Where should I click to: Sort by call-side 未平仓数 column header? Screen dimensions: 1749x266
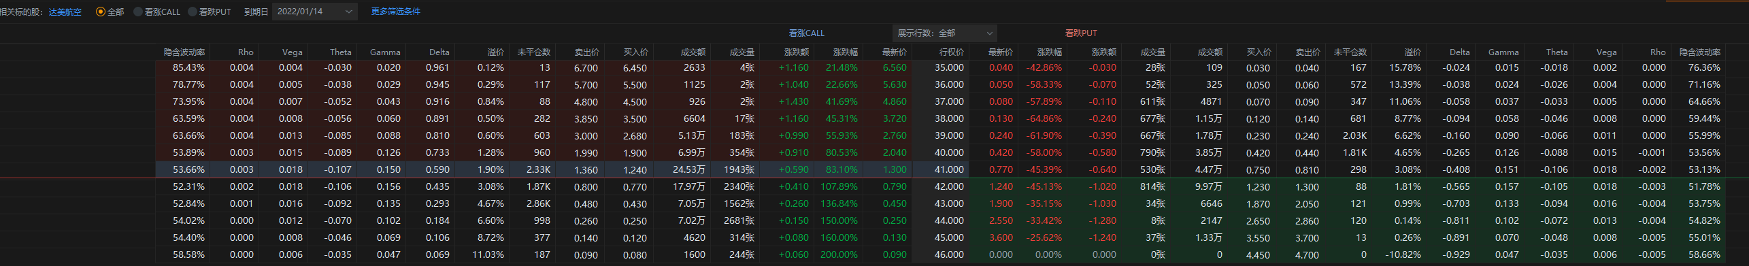click(x=534, y=52)
